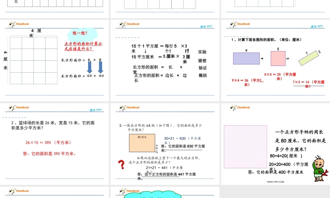This screenshot has width=330, height=198.
Task: Click the 课件 PPT label on the 计算下面各图形的面积 slide
Action: click(317, 26)
